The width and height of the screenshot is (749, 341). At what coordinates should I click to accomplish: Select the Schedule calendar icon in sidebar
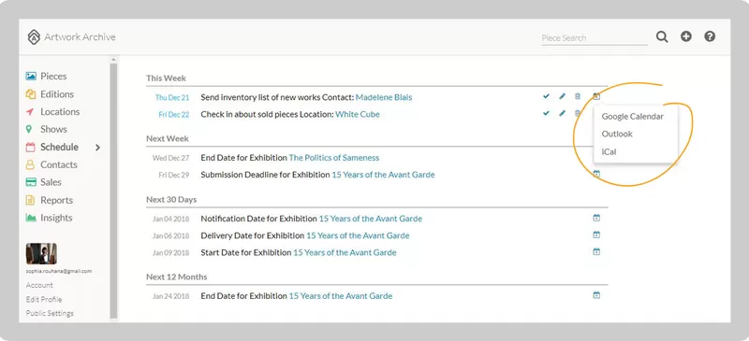[x=31, y=147]
